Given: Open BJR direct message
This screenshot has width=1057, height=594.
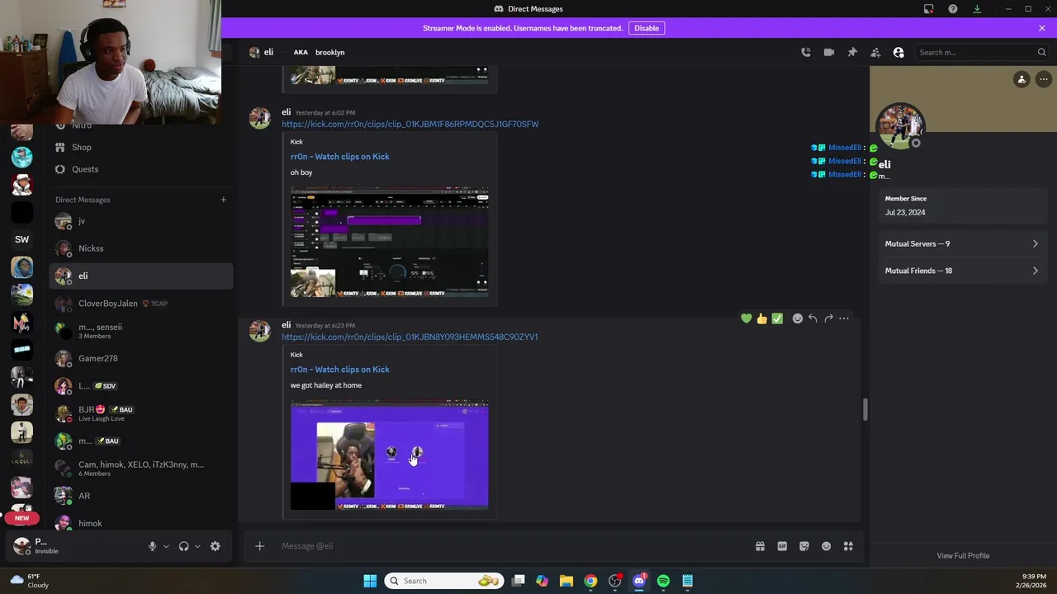Looking at the screenshot, I should (x=141, y=413).
